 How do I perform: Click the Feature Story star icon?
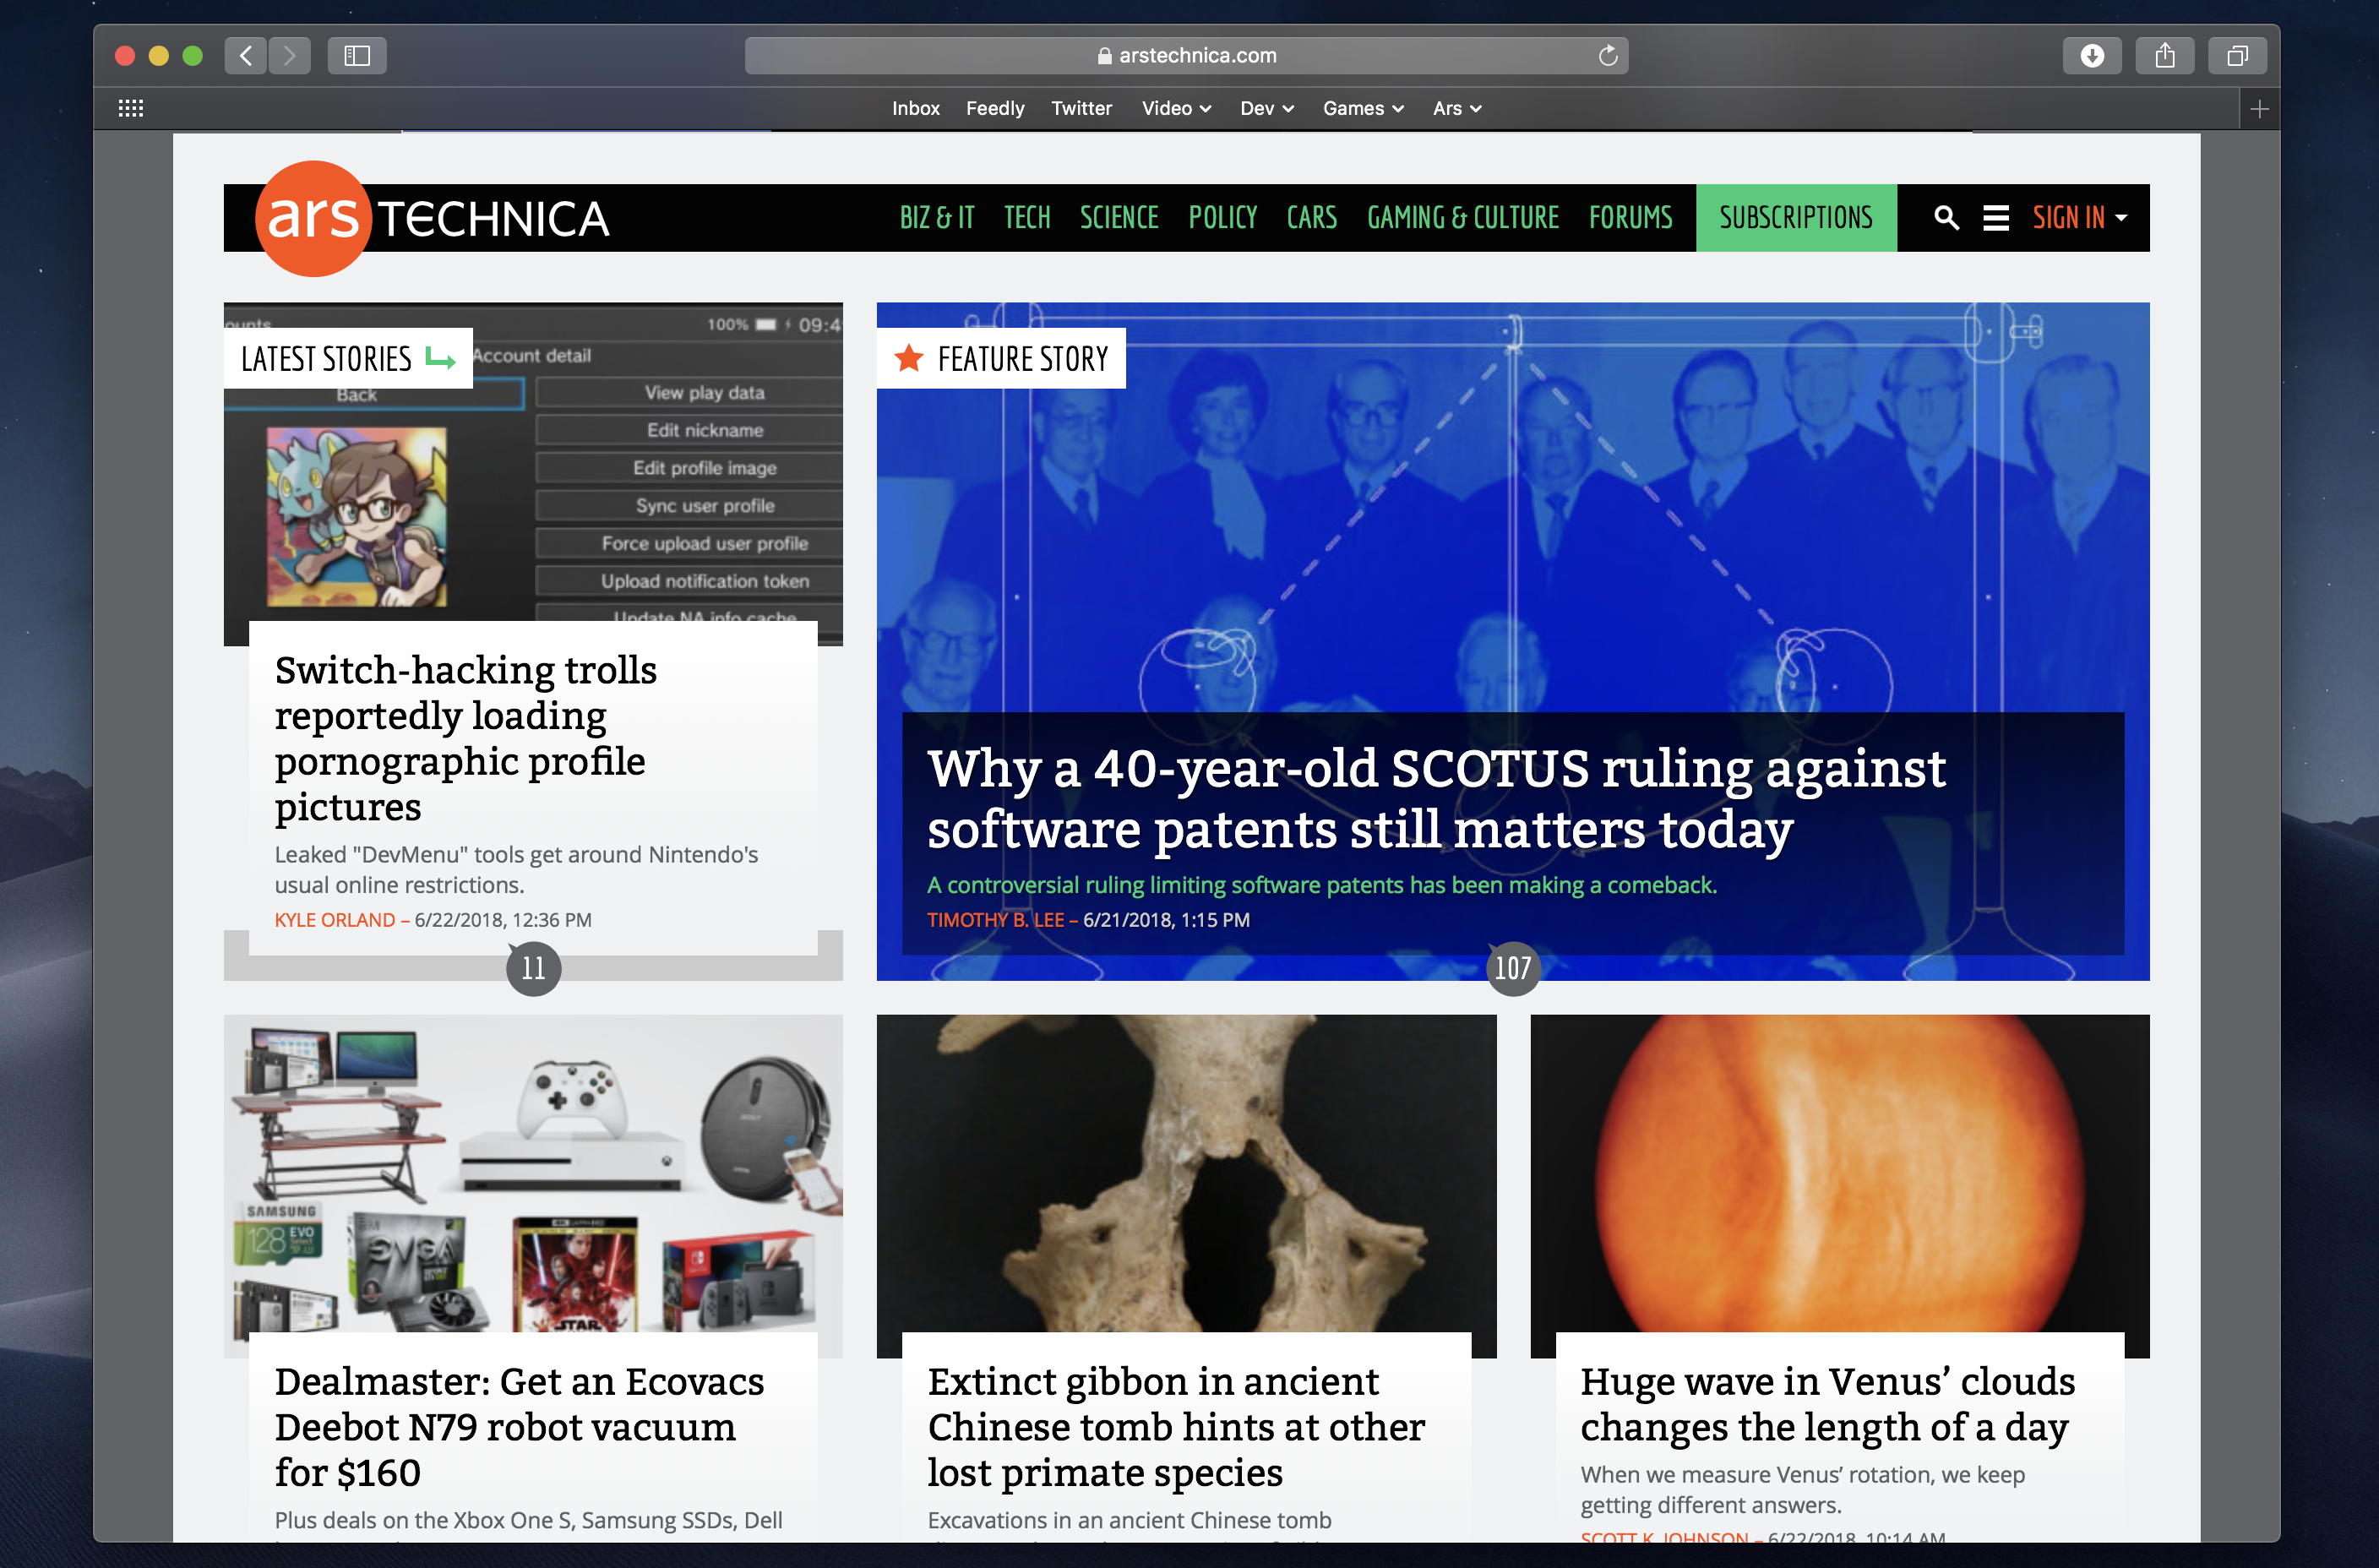click(908, 357)
